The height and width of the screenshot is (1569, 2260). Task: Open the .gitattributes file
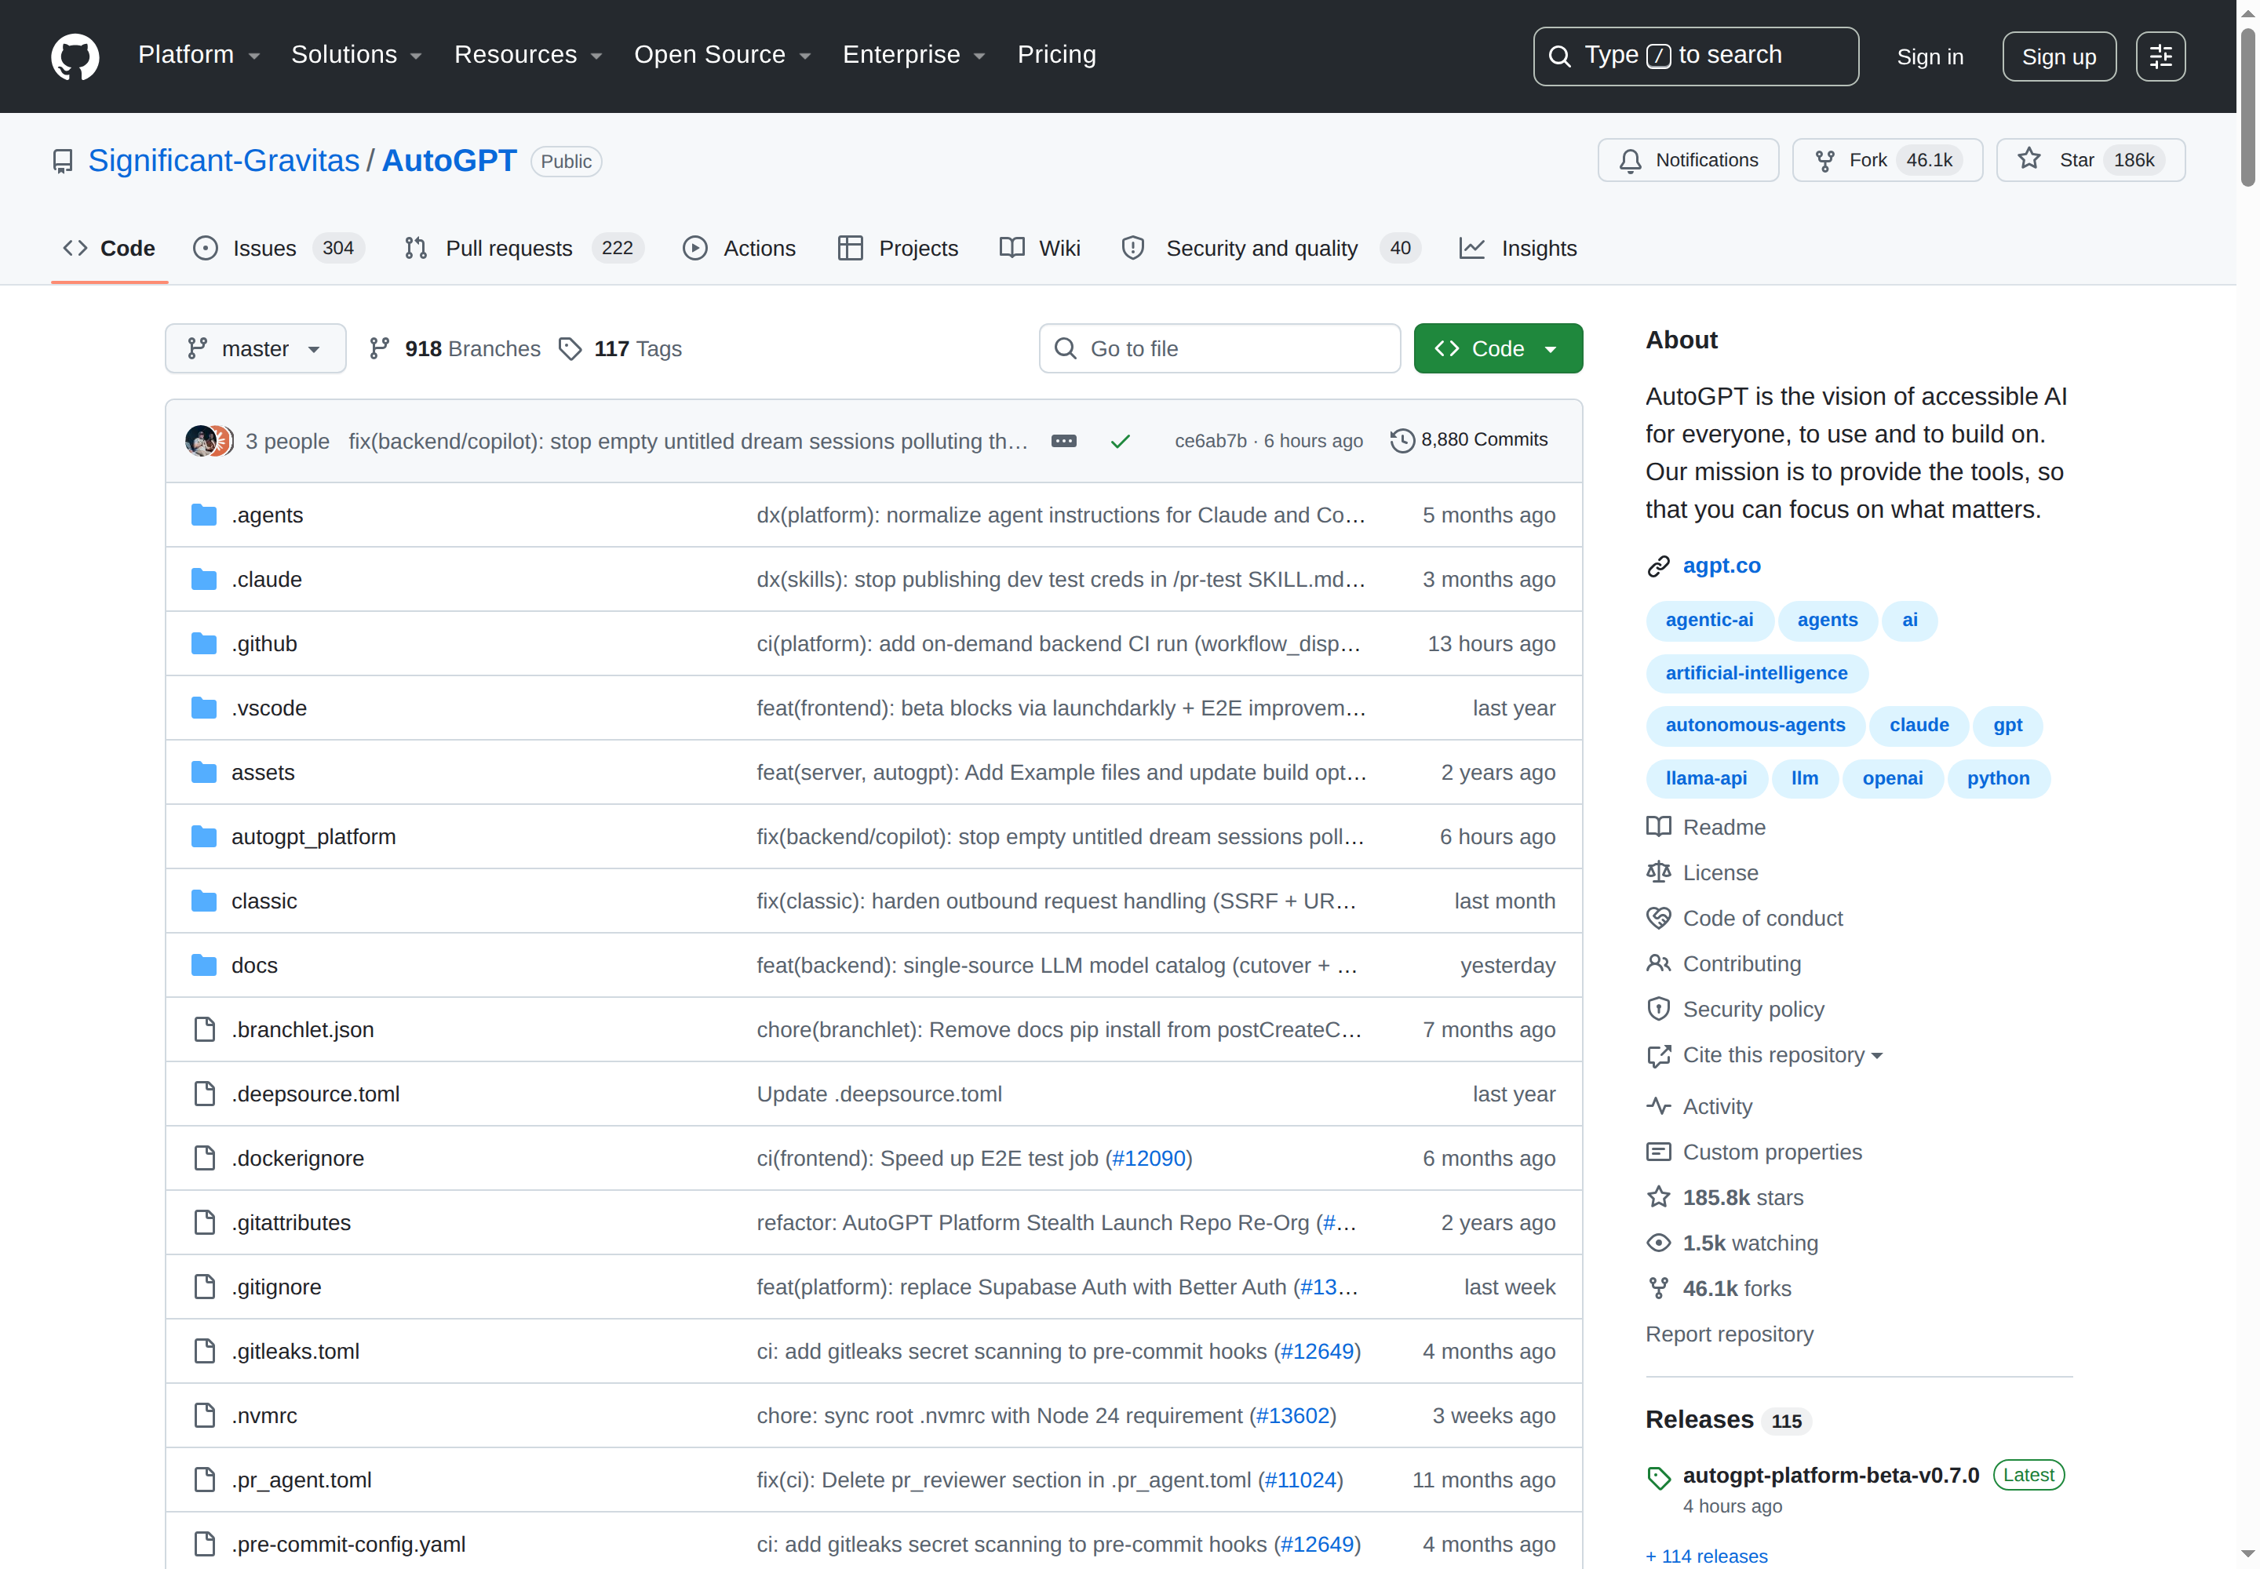click(x=291, y=1223)
